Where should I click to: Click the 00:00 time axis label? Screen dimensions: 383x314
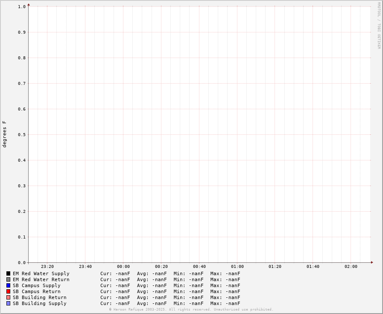click(x=123, y=267)
